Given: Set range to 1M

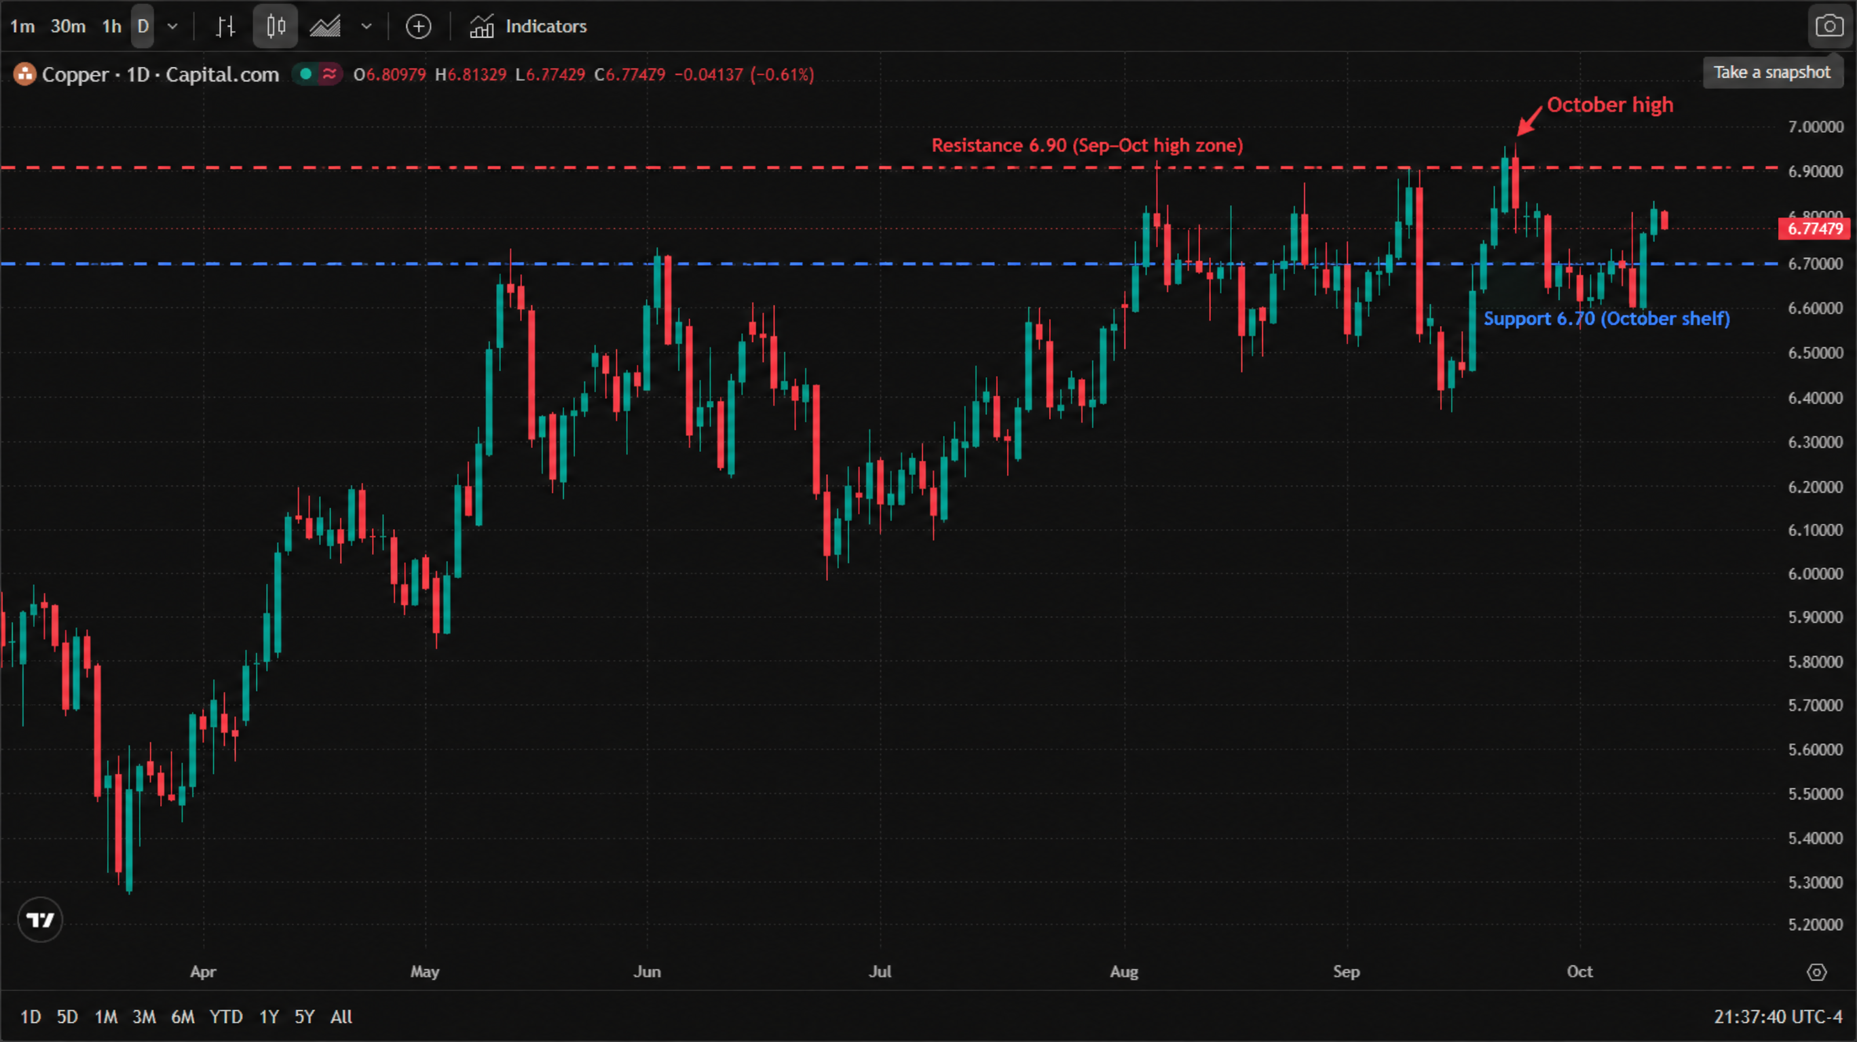Looking at the screenshot, I should point(106,1017).
